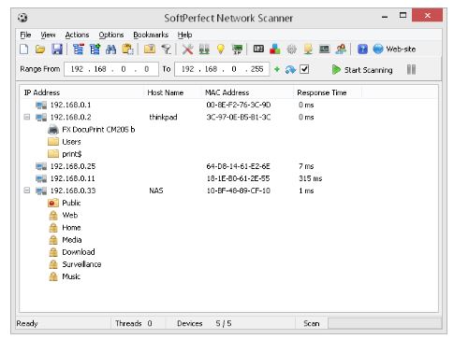Open the File menu
The image size is (454, 339).
point(25,35)
